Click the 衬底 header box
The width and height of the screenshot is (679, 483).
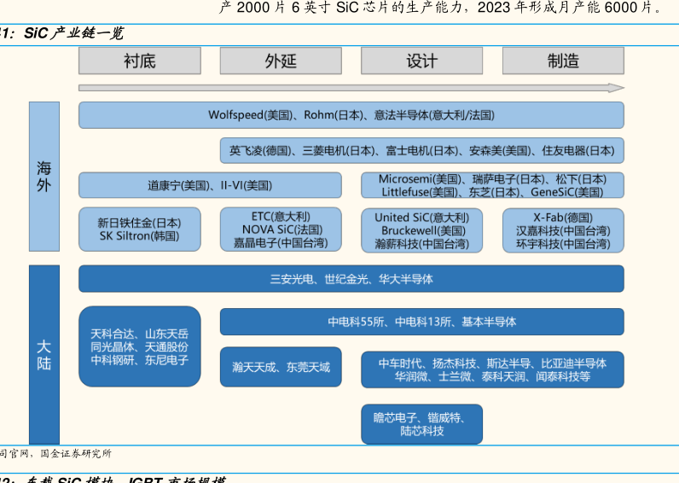(139, 61)
